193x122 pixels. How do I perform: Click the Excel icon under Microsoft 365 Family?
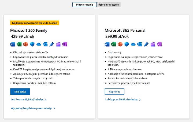tap(19, 44)
